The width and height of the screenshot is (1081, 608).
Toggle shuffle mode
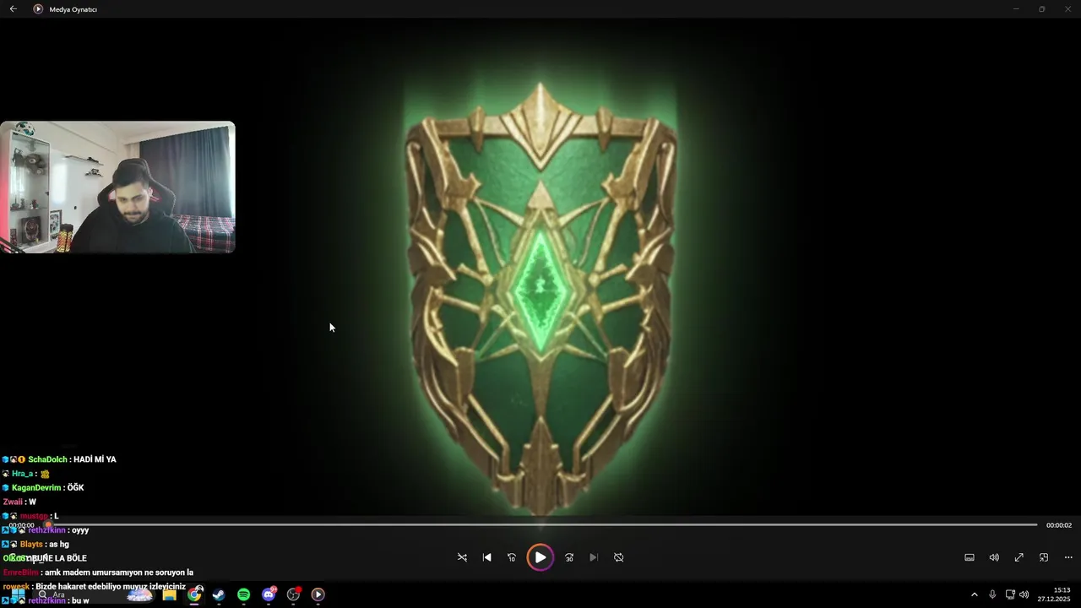click(462, 557)
